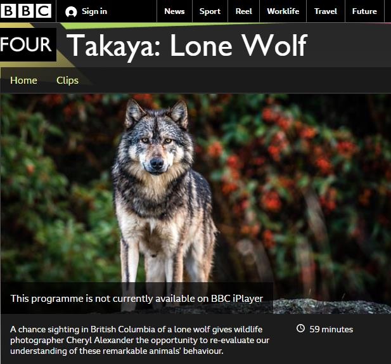The width and height of the screenshot is (391, 364).
Task: Click the clock icon beside 59 minutes
Action: 300,328
